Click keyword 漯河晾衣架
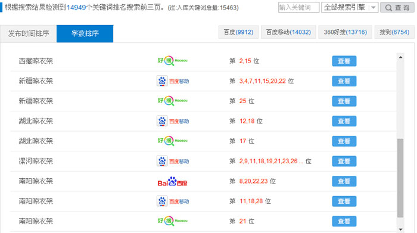The height and width of the screenshot is (233, 417). 36,161
